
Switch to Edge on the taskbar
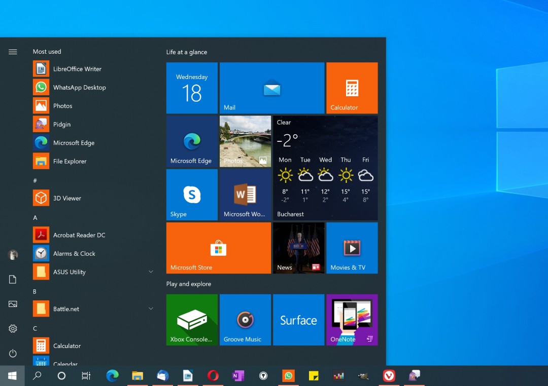(112, 375)
